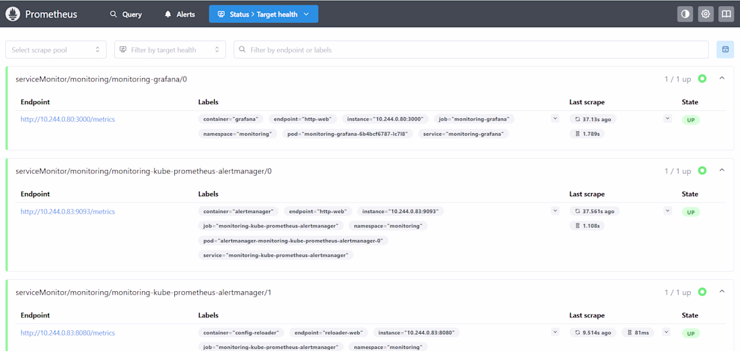This screenshot has width=740, height=351.
Task: Click the container="grafana" label badge
Action: point(231,120)
